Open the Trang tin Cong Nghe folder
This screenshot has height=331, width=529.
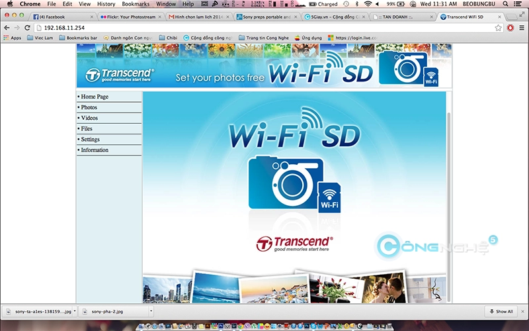pos(264,38)
